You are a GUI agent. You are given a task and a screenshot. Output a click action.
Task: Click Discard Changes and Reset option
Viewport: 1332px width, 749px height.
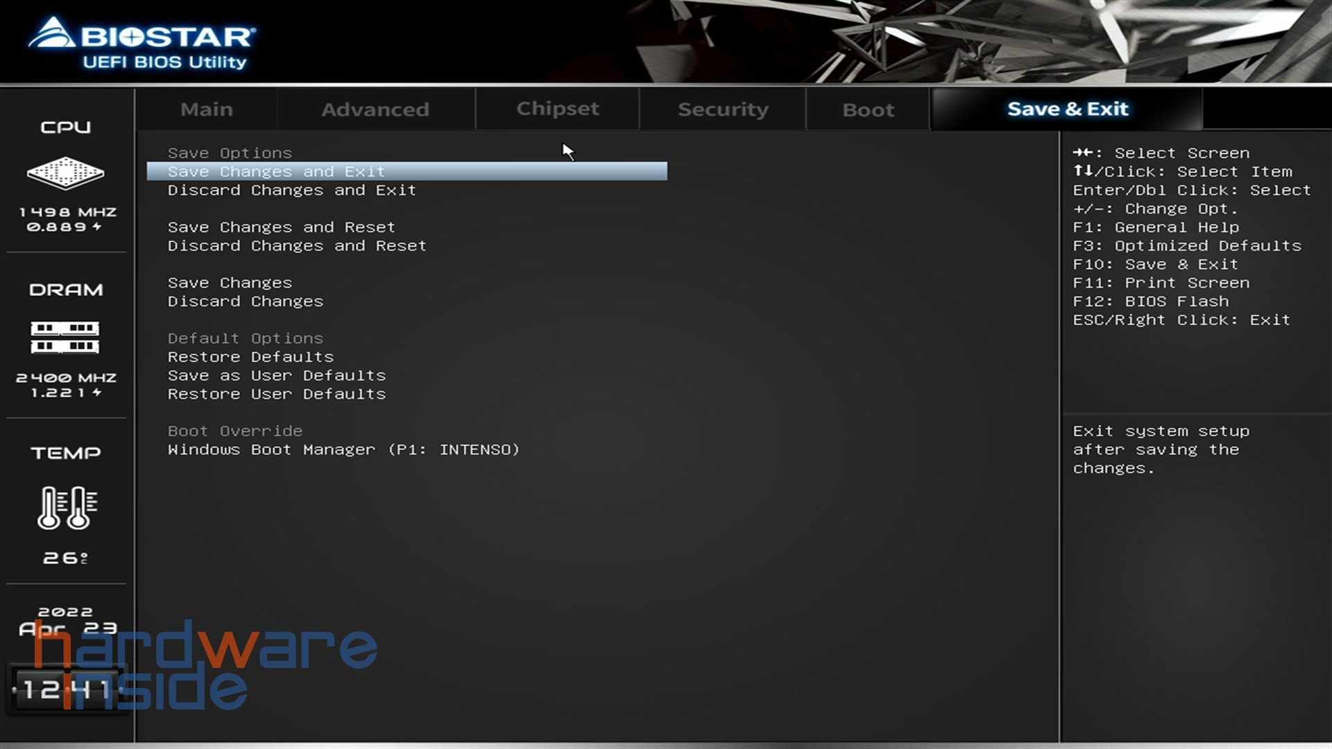(x=296, y=245)
